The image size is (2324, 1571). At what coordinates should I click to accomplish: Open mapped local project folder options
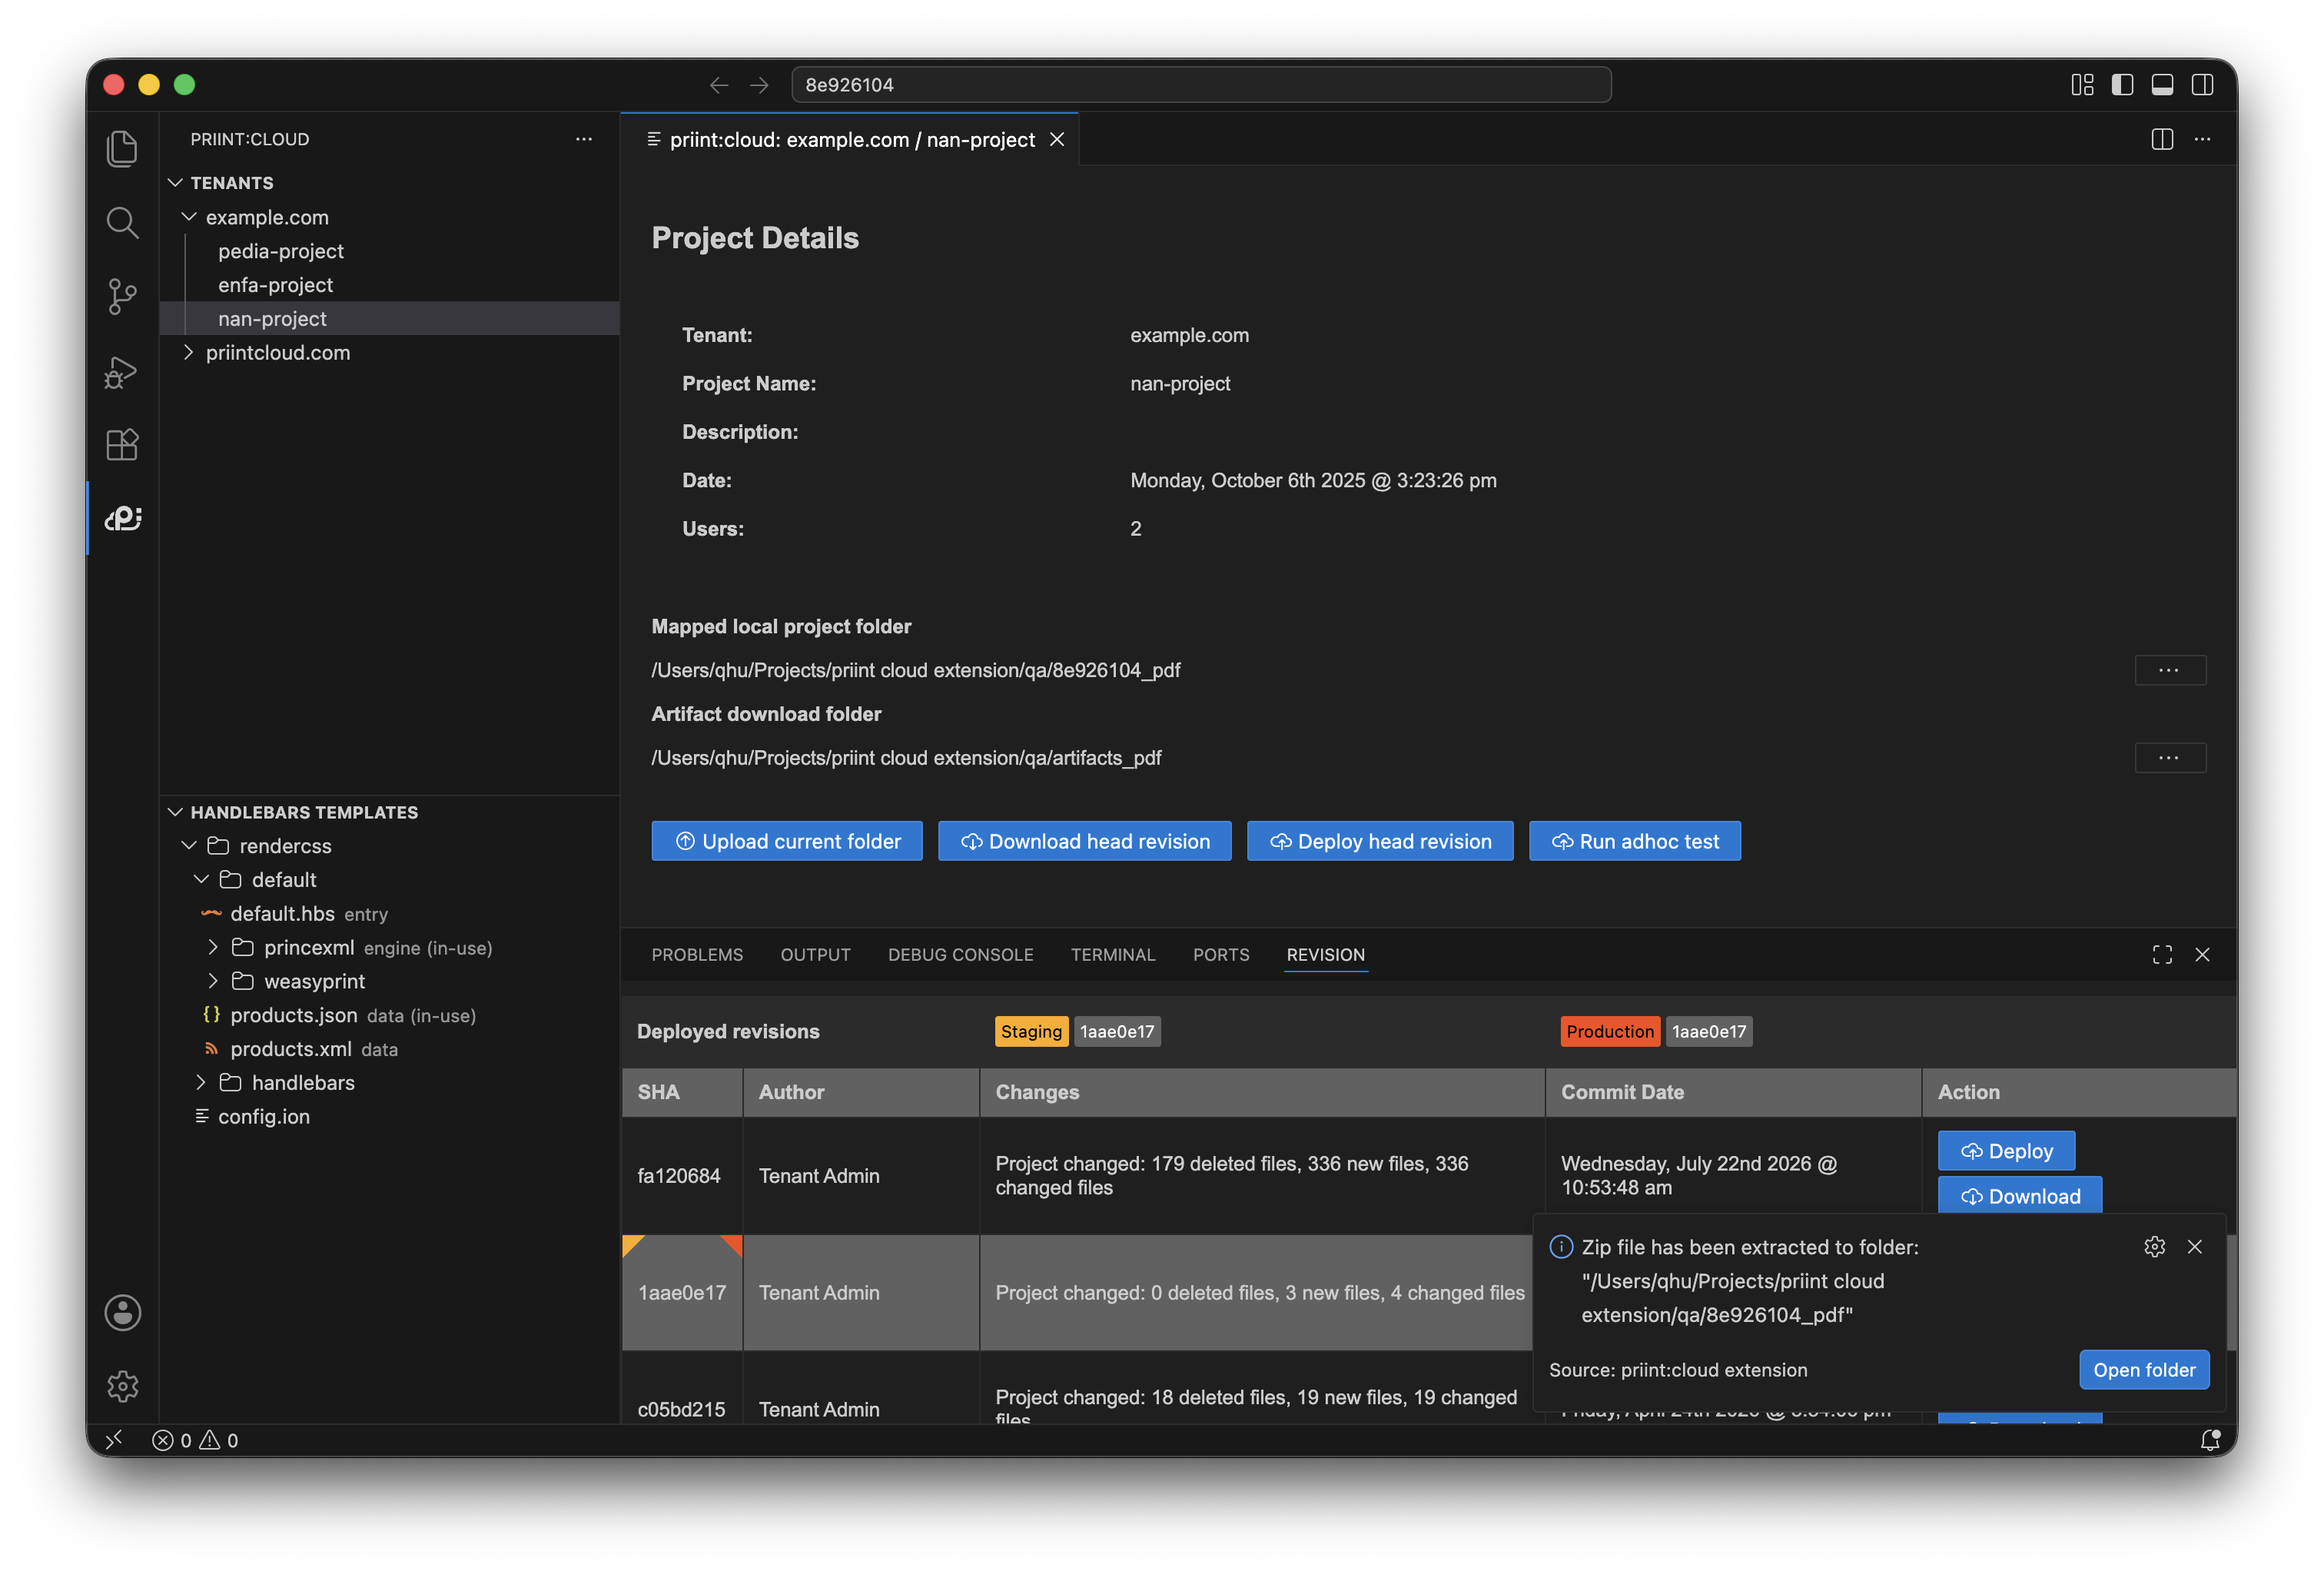point(2169,670)
